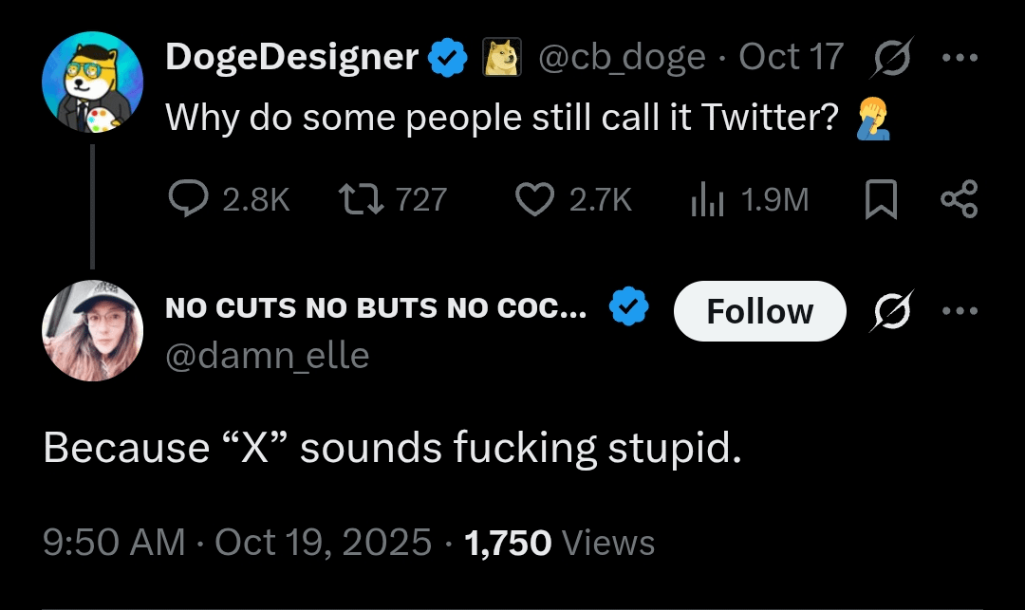Open the 9:50 AM Oct 19, 2025 timestamp
The height and width of the screenshot is (610, 1025).
(x=237, y=543)
